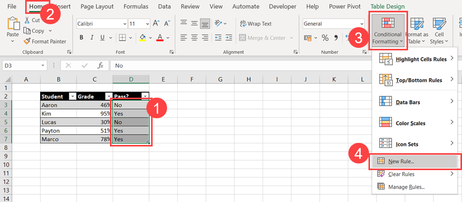Screen dimensions: 462x202
Task: Switch to the Formulas tab
Action: [136, 6]
